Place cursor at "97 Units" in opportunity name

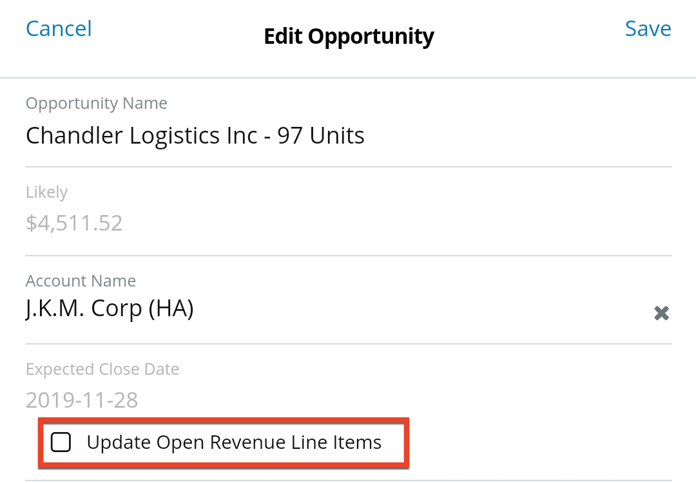click(x=321, y=136)
